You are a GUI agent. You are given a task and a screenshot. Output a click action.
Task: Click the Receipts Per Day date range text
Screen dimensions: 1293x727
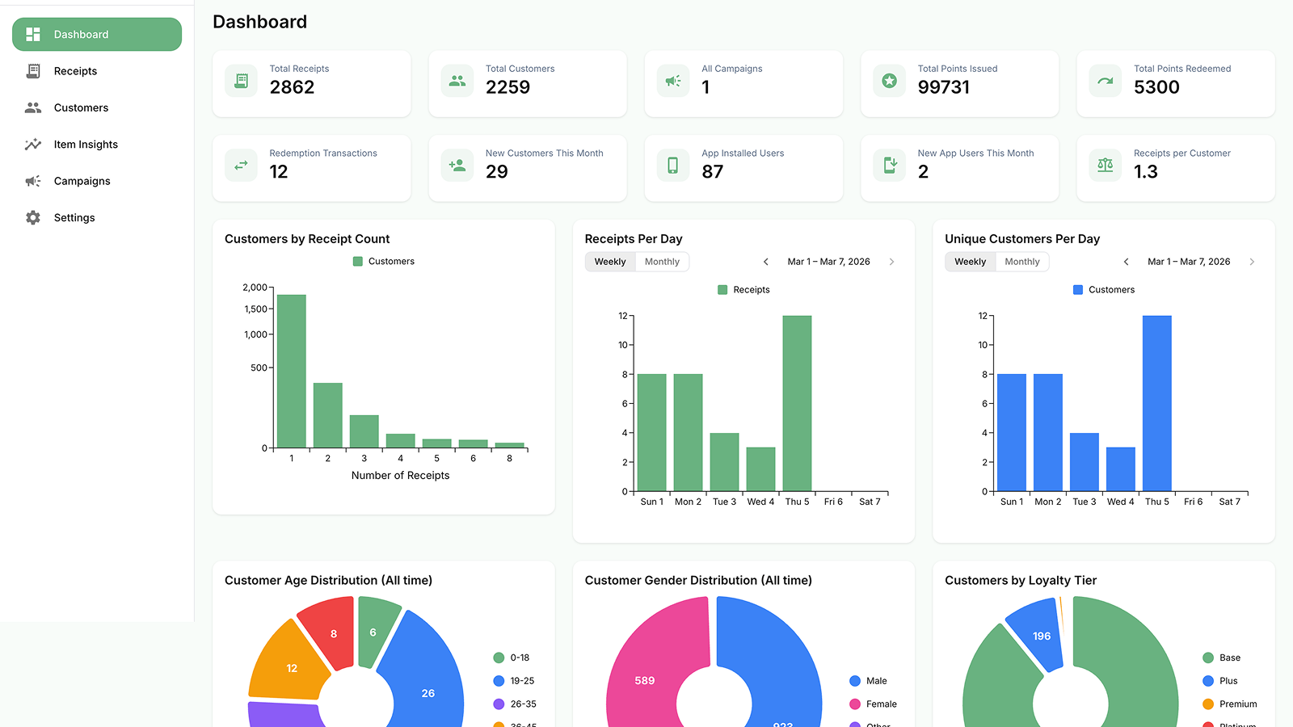(829, 262)
